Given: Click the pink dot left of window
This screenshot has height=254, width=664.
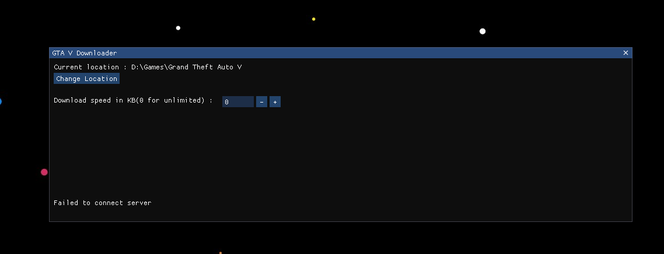Looking at the screenshot, I should pos(44,172).
